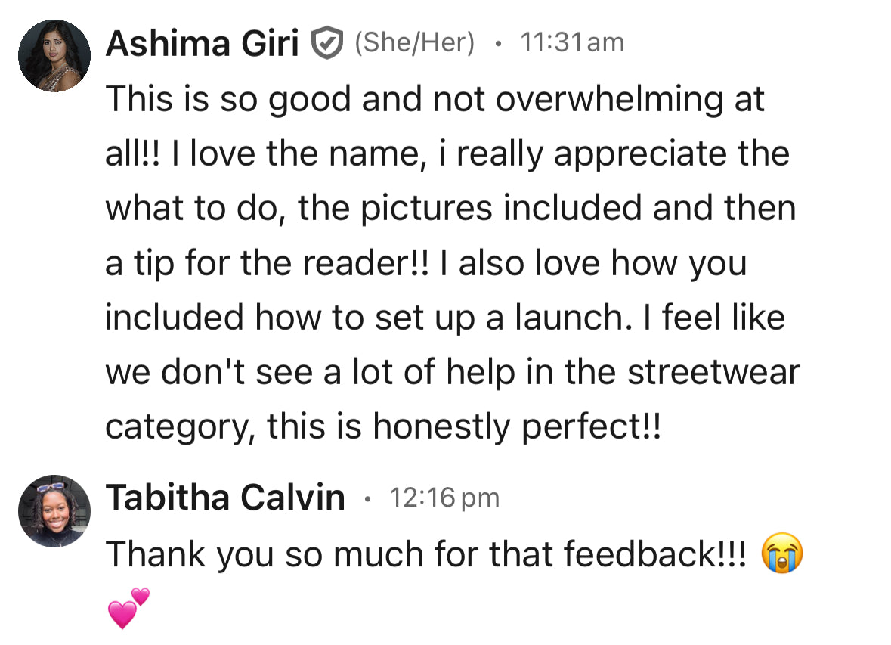This screenshot has height=645, width=891.
Task: Click the 12:16 pm timestamp
Action: (x=444, y=498)
